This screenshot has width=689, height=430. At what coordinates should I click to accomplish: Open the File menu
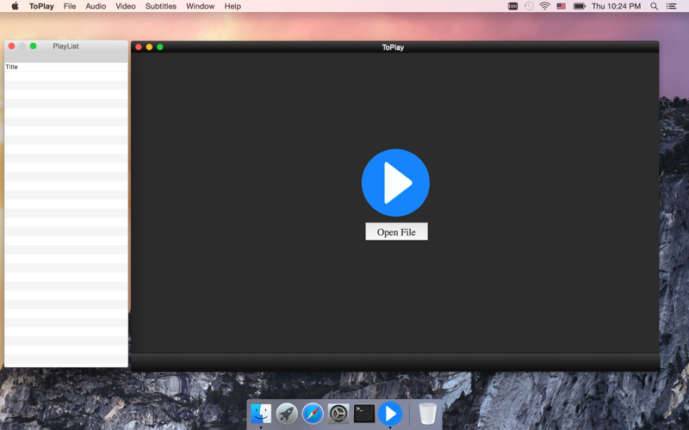tap(70, 6)
